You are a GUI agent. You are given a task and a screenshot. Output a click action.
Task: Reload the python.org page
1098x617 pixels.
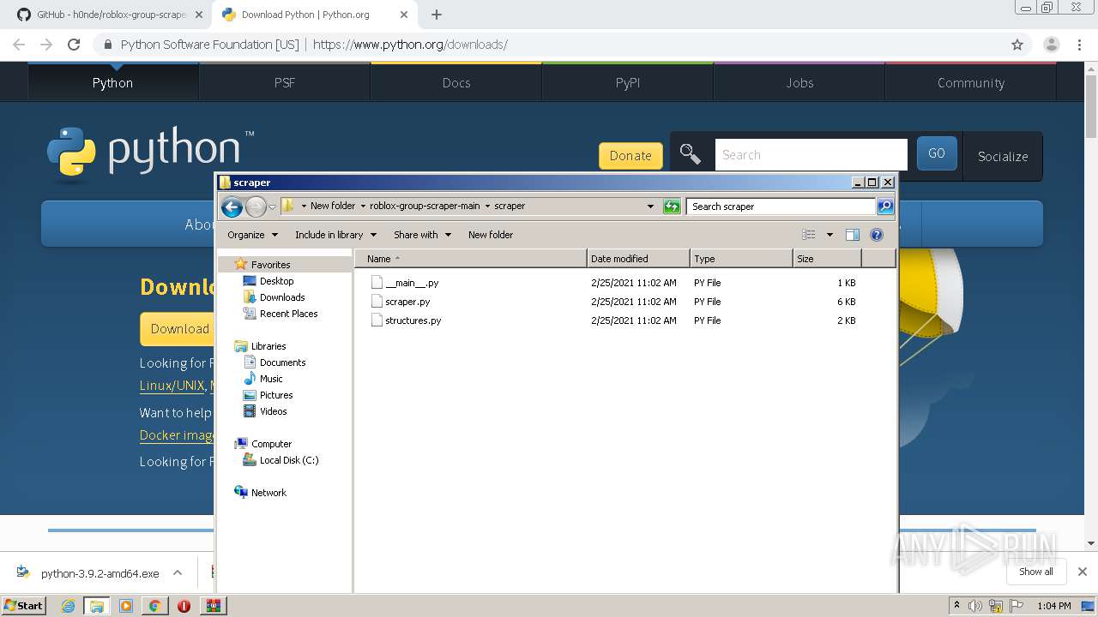74,45
